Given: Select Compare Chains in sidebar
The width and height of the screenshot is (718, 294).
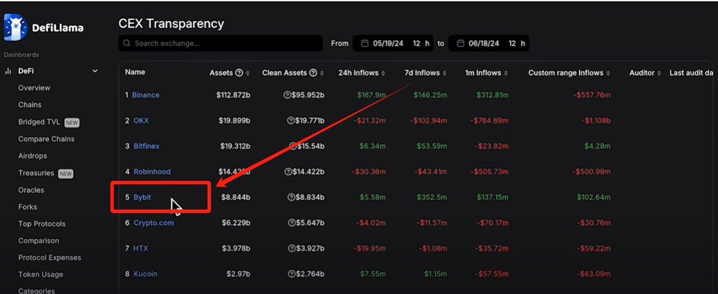Looking at the screenshot, I should 46,139.
